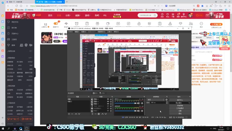
Task: Undock the Scenes panel via its header icon
Action: click(x=89, y=97)
